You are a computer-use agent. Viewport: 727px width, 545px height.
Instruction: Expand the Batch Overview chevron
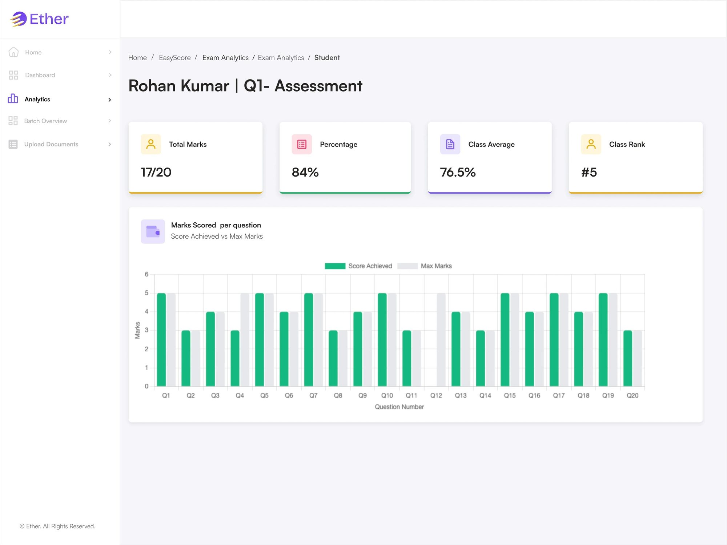click(110, 121)
